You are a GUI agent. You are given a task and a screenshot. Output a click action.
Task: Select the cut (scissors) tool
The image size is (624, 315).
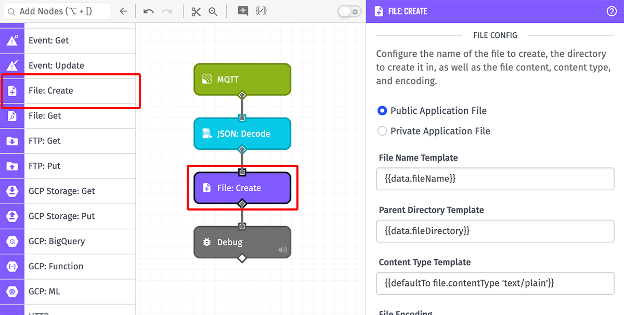point(196,10)
